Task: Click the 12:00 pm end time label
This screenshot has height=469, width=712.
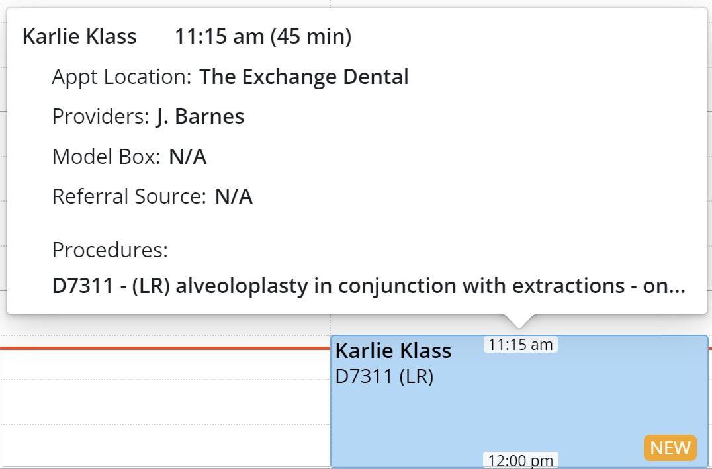Action: 520,460
